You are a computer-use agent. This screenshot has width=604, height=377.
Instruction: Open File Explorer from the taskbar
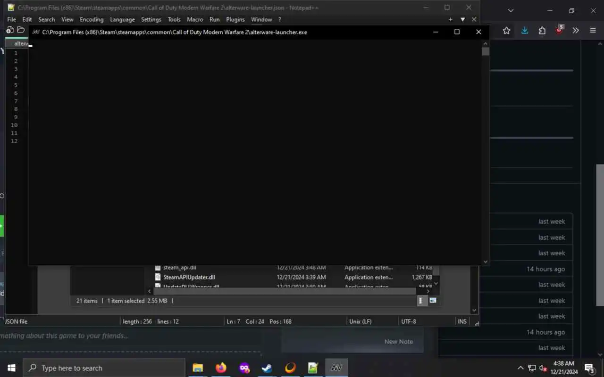[x=198, y=368]
